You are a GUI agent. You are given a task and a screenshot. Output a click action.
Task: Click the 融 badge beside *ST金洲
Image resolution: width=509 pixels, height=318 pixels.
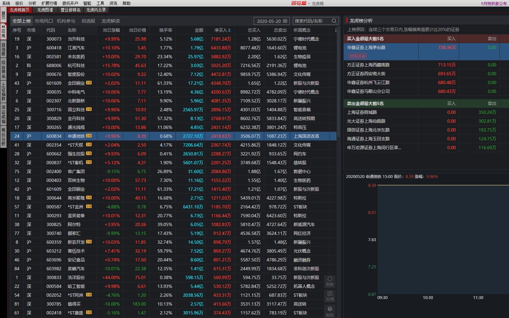[x=89, y=207]
